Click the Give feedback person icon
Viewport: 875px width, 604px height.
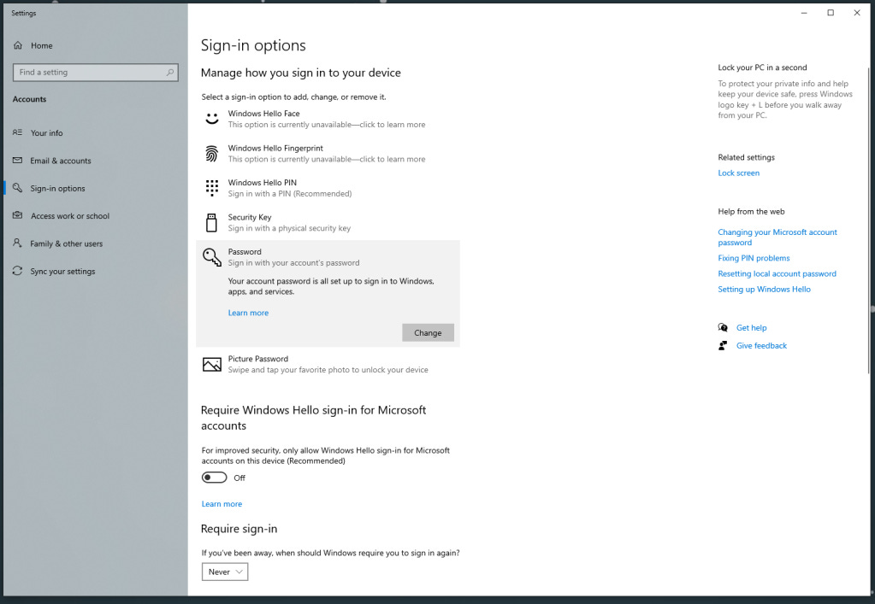pos(724,345)
